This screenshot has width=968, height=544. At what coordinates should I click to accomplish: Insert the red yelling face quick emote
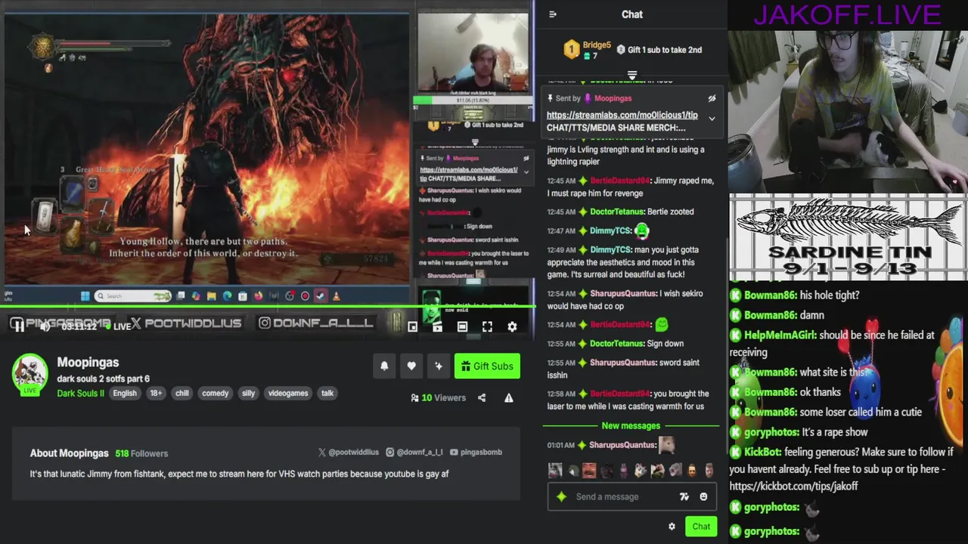click(589, 470)
